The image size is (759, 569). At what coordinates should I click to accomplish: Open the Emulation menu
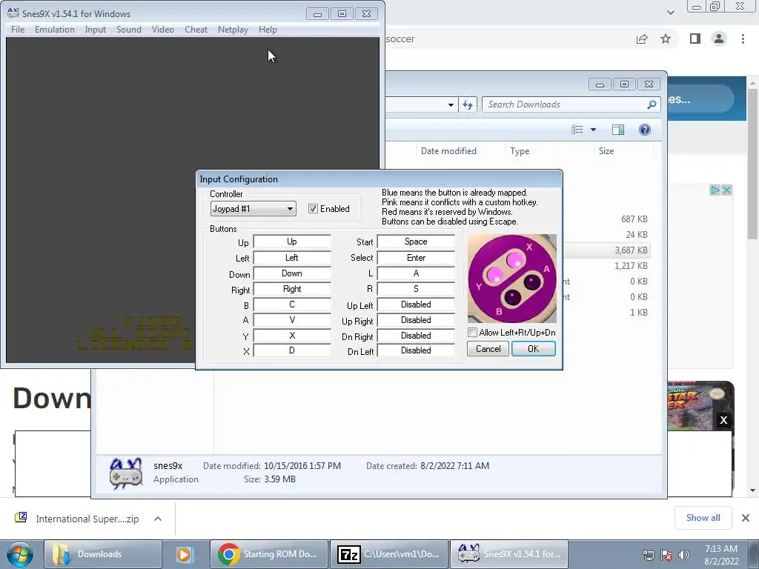tap(55, 30)
